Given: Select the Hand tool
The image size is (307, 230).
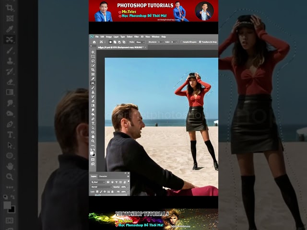Looking at the screenshot, I should (93, 137).
